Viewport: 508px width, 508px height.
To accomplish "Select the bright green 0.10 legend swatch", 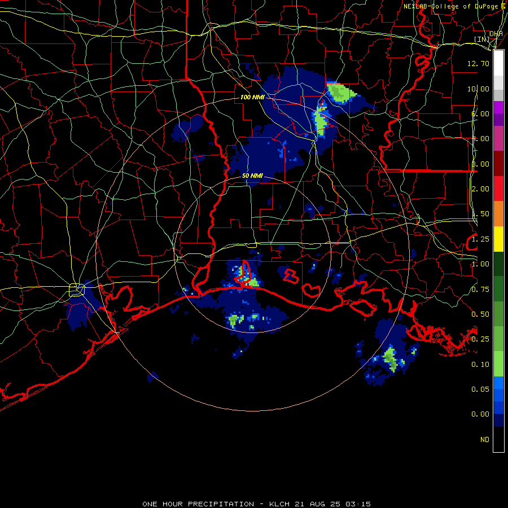I will (x=498, y=364).
